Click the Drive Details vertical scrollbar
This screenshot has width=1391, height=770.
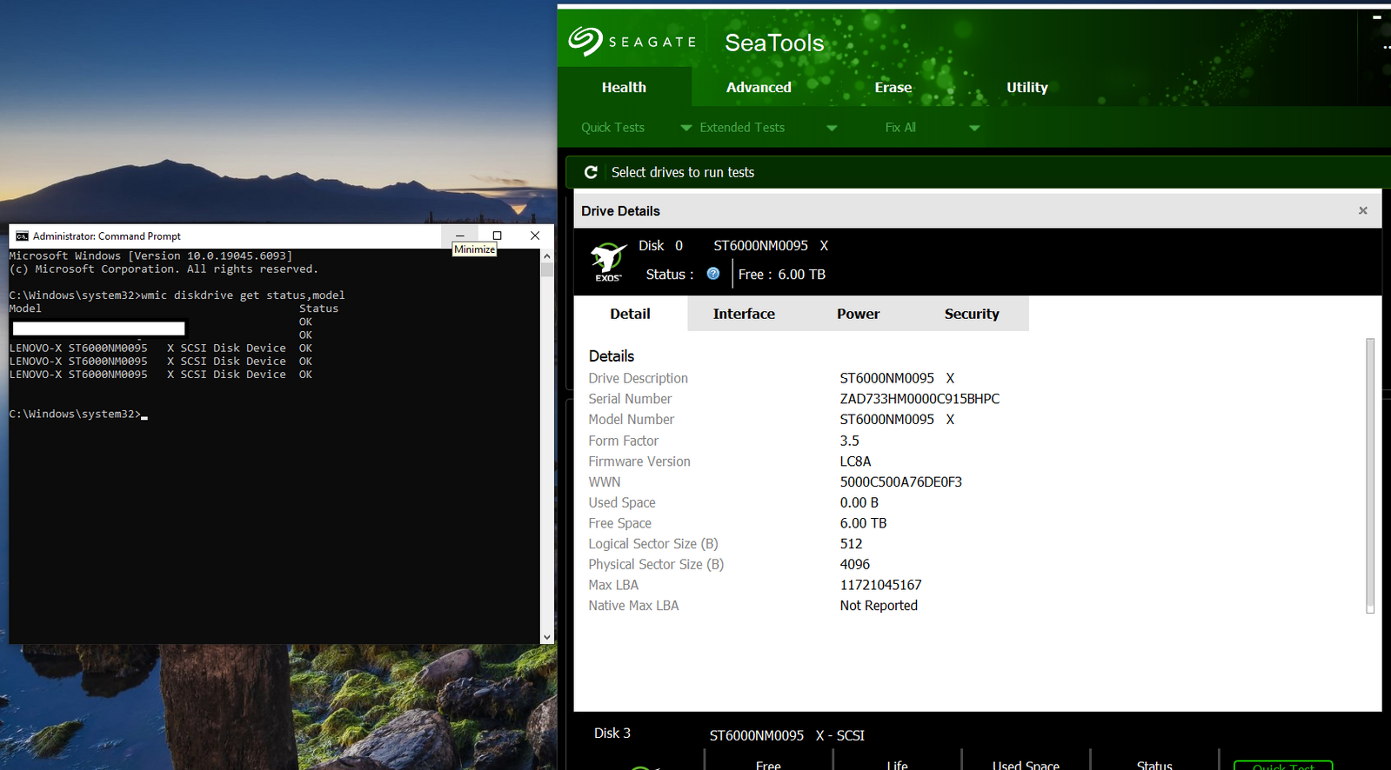click(1370, 475)
